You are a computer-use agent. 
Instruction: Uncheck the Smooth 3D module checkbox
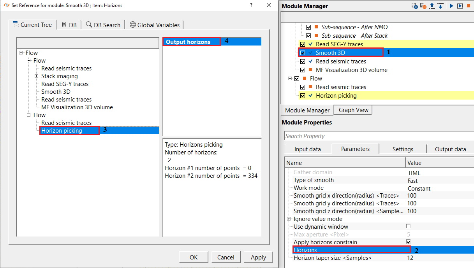point(303,53)
